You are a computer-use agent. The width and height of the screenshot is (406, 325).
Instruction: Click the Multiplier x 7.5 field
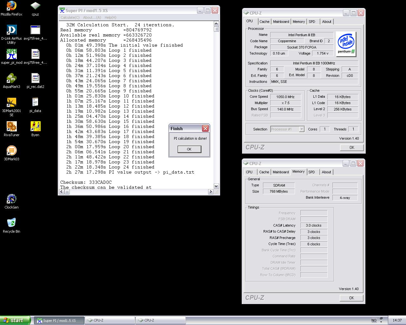(285, 103)
